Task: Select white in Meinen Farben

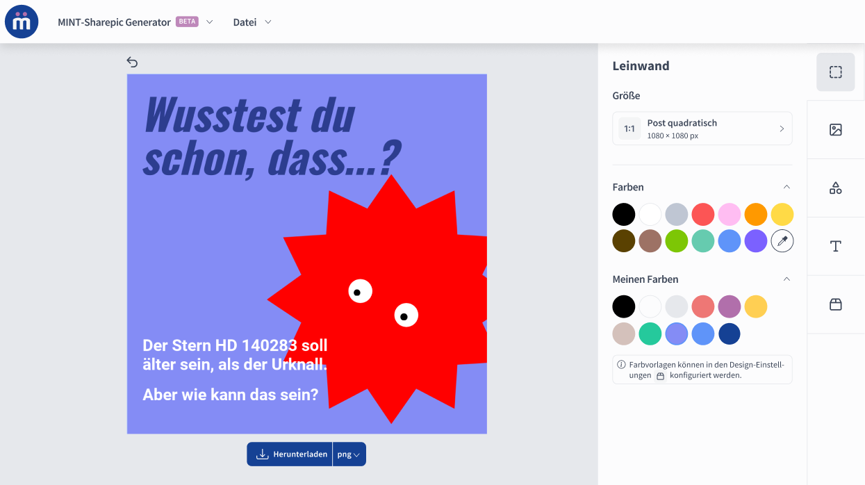Action: point(650,306)
